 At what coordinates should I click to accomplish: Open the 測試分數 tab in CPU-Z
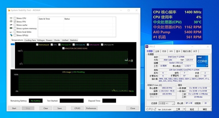187,51
